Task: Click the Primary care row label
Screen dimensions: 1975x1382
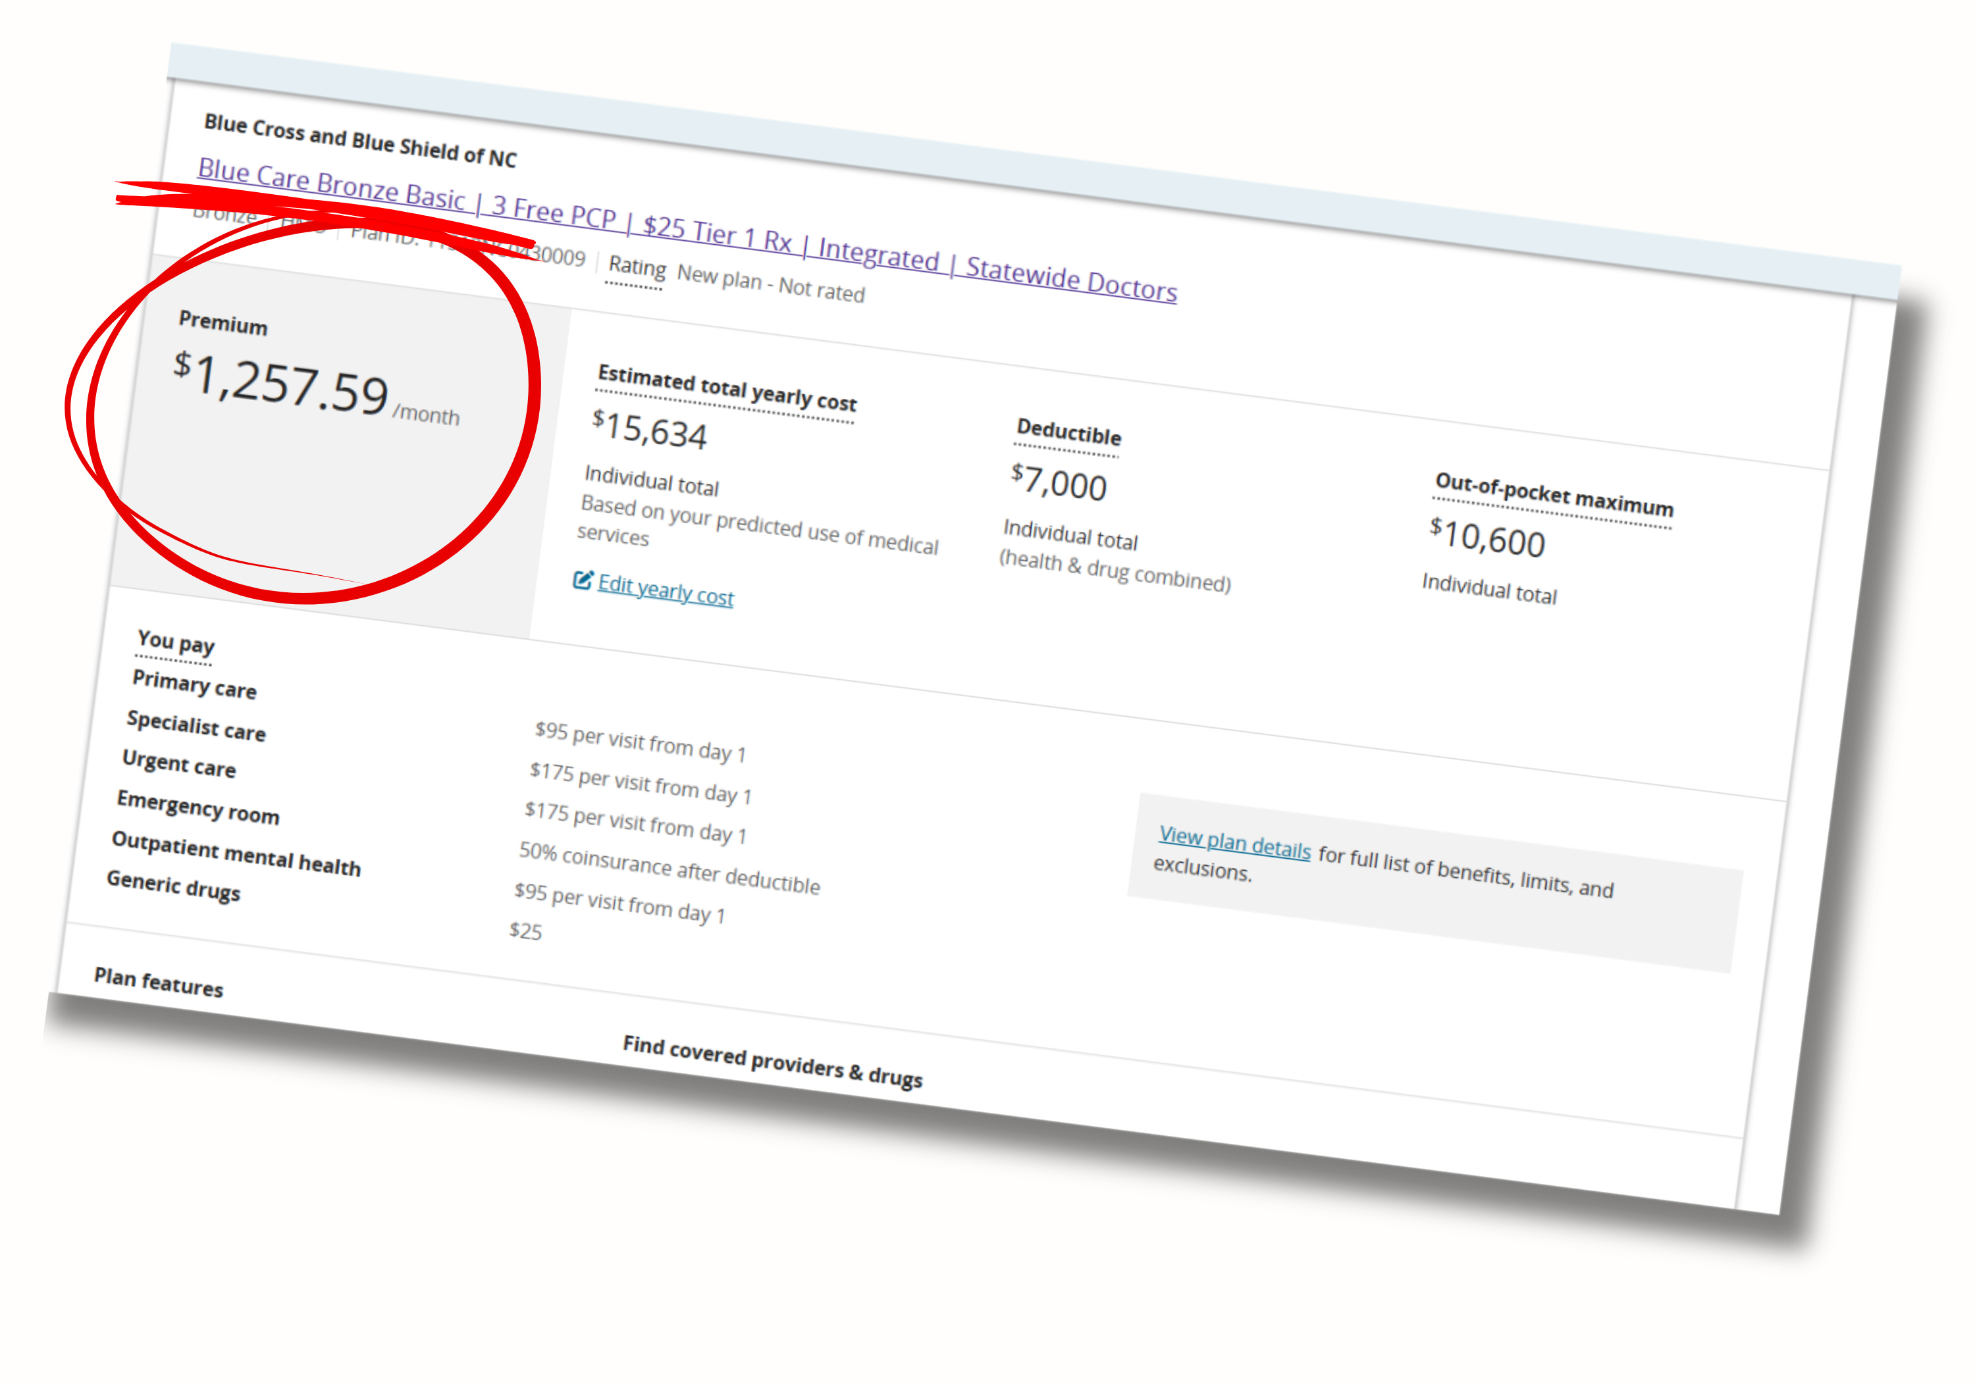Action: pos(194,684)
